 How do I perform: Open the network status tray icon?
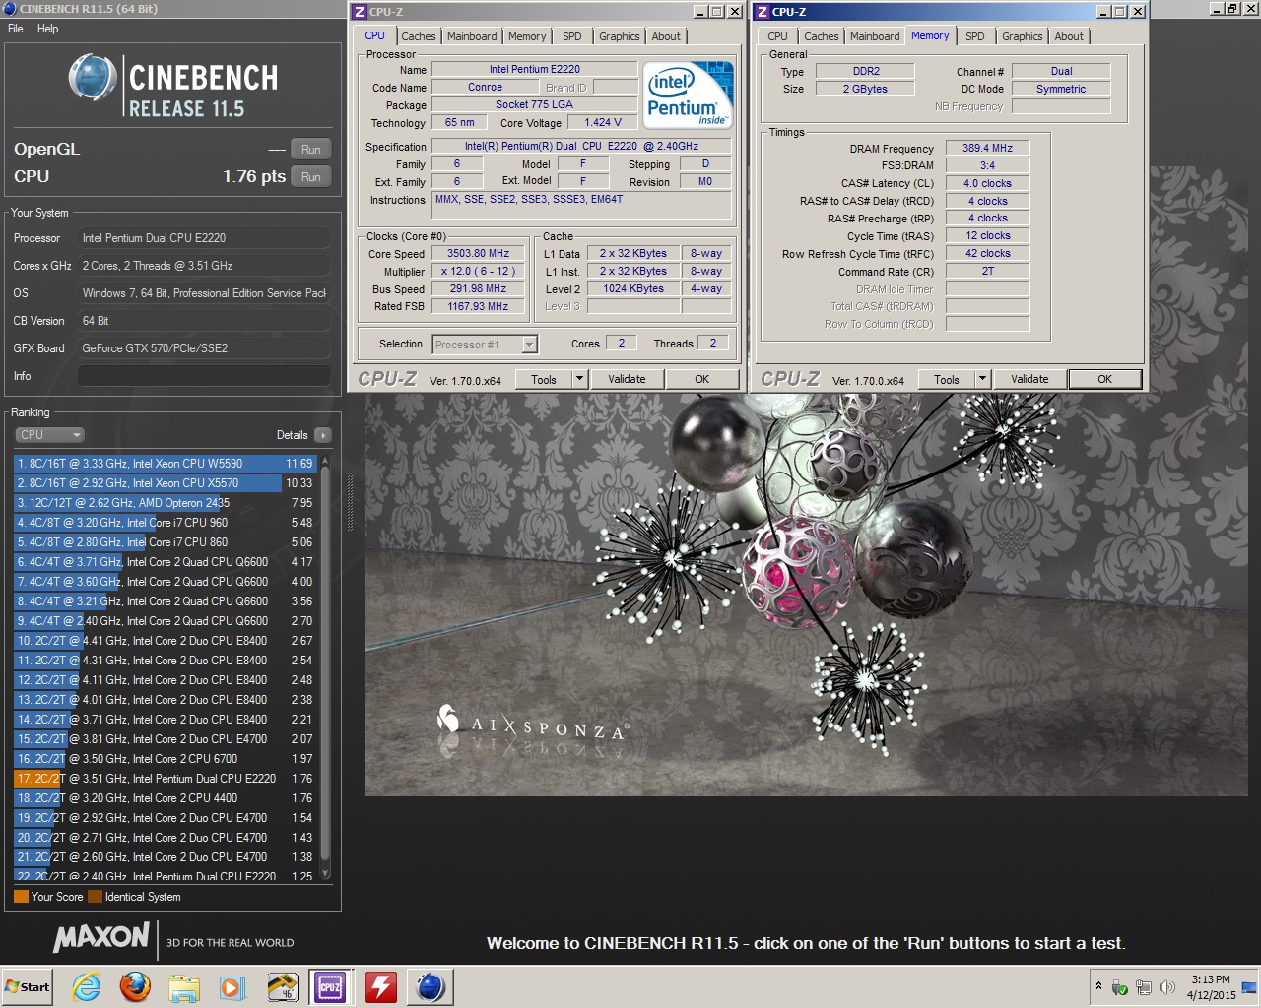[x=1144, y=987]
